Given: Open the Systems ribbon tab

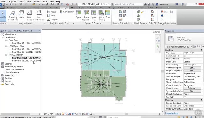Looking at the screenshot, I should click(x=35, y=8).
